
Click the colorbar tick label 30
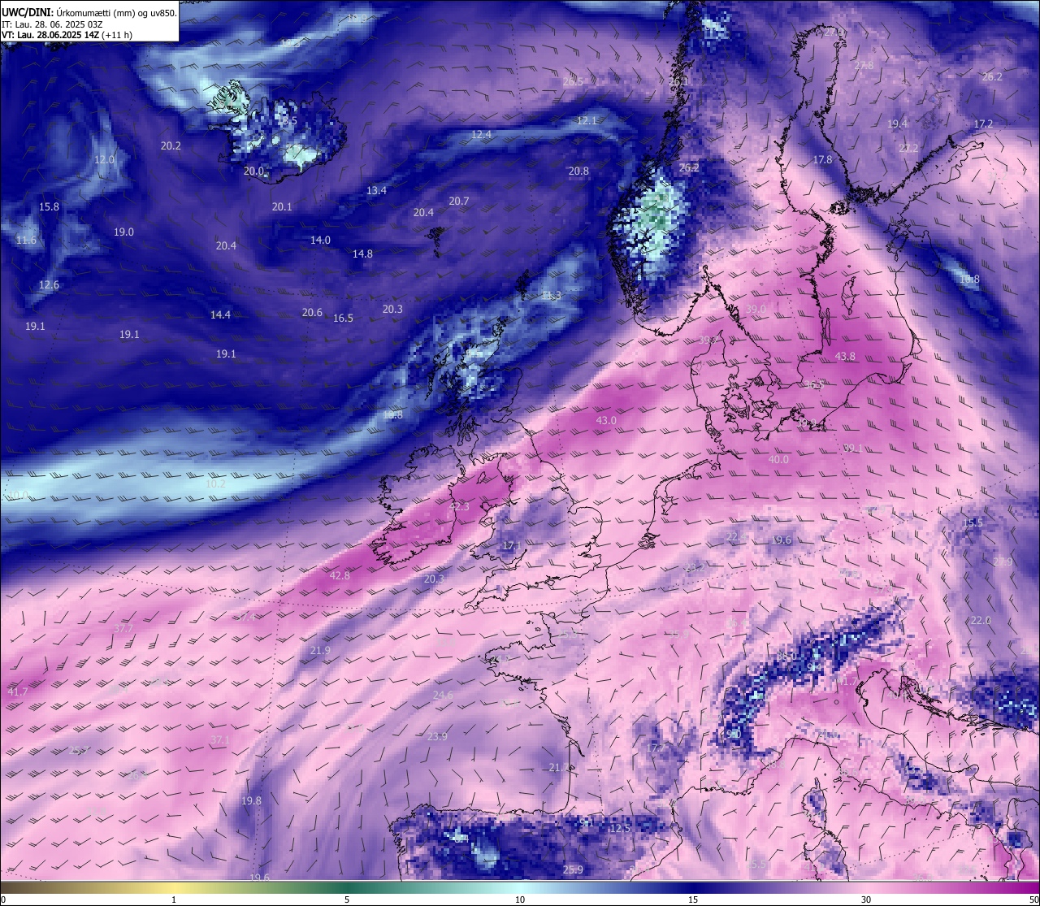point(866,899)
